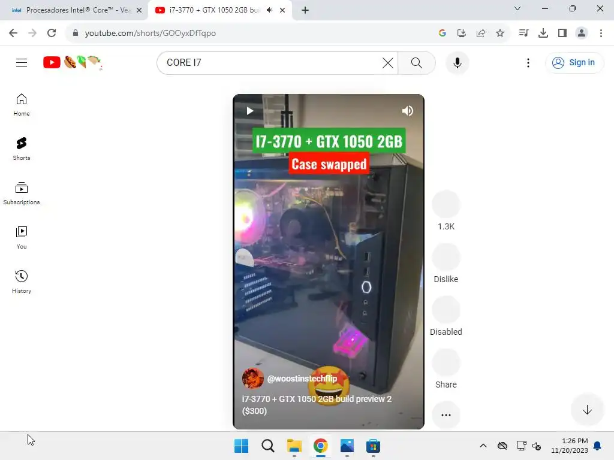This screenshot has width=614, height=460.
Task: Clear the CORE I7 search text
Action: [388, 62]
